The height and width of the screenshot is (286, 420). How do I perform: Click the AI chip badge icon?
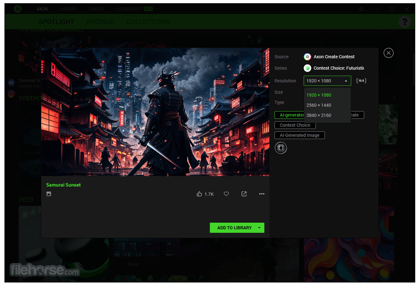281,148
